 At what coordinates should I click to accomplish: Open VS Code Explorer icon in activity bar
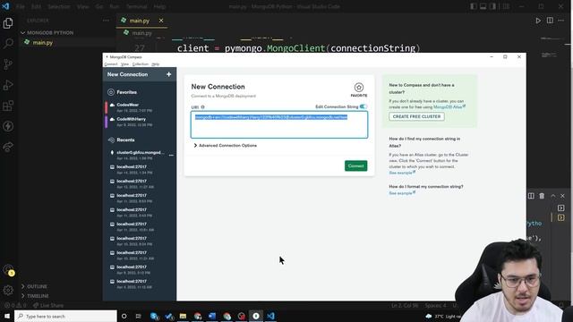(8, 23)
